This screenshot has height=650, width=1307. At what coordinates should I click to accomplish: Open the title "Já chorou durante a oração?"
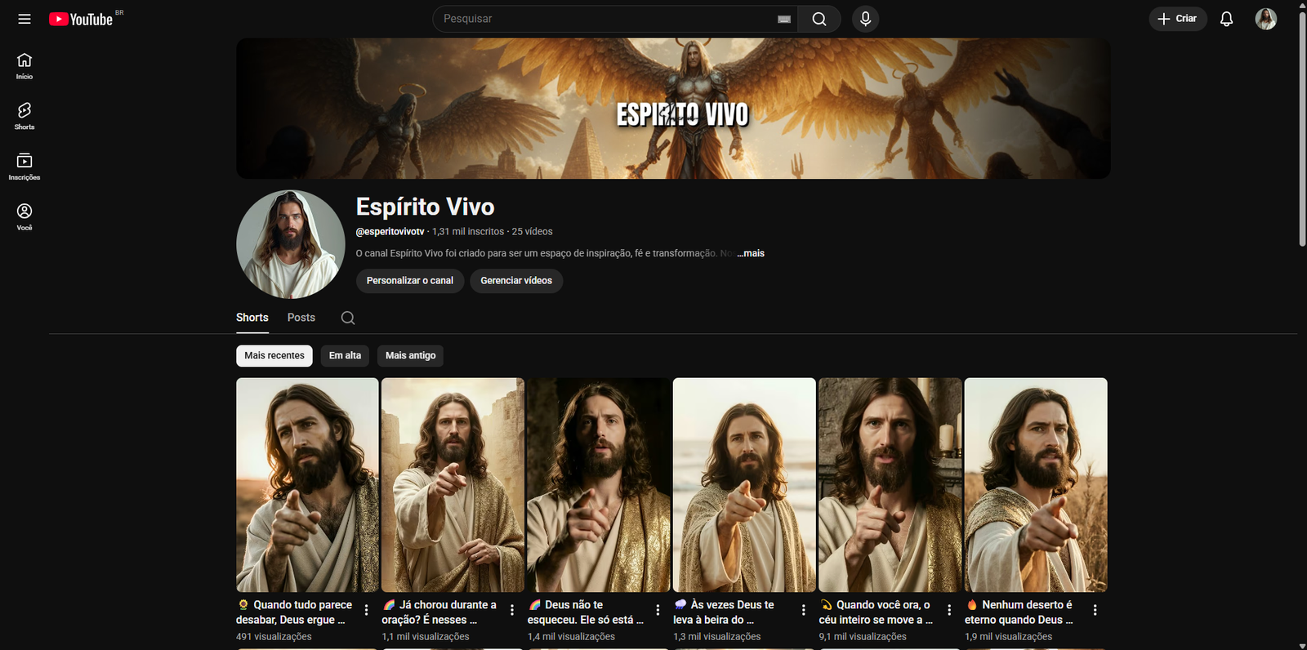pos(439,612)
